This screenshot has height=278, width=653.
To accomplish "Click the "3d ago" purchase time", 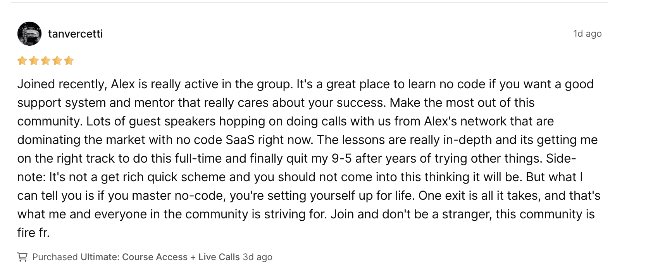I will [x=257, y=257].
